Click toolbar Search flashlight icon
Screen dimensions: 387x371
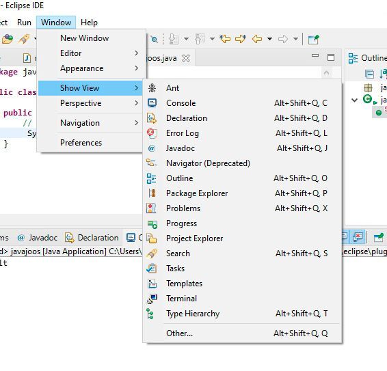point(24,39)
